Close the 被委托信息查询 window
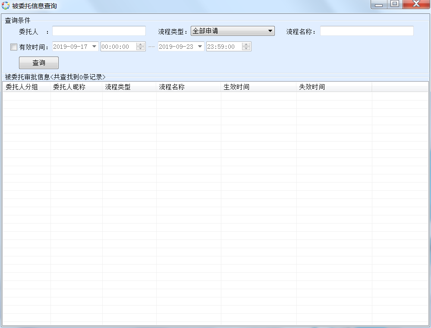This screenshot has width=431, height=328. click(x=416, y=4)
